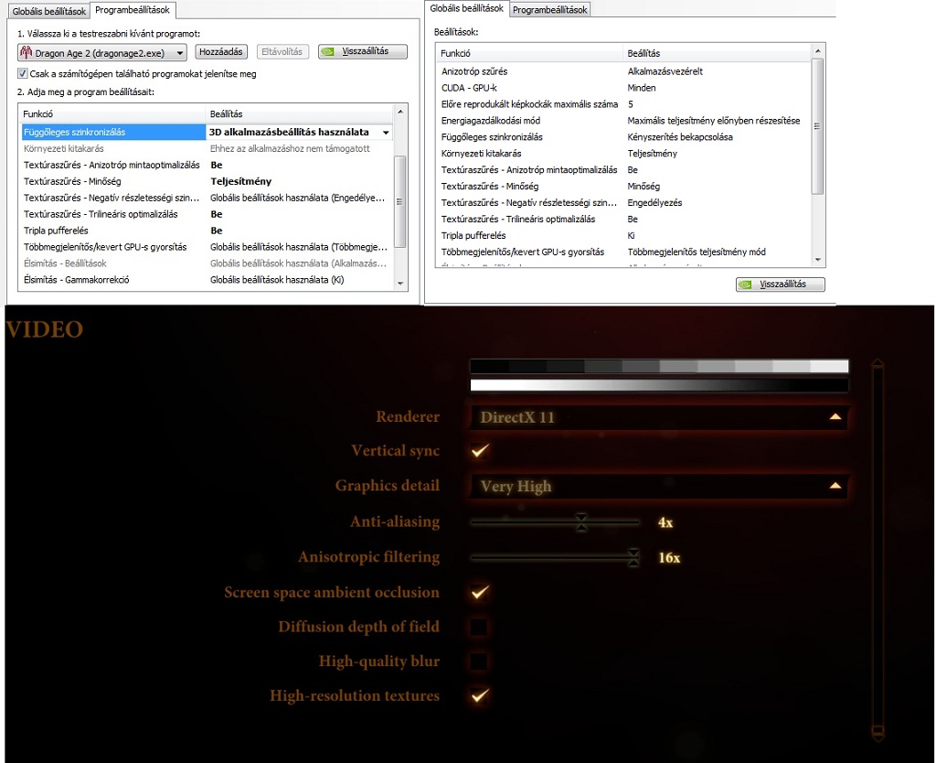Viewport: 936px width, 763px height.
Task: Click Visszaállítás button under global settings
Action: click(x=781, y=285)
